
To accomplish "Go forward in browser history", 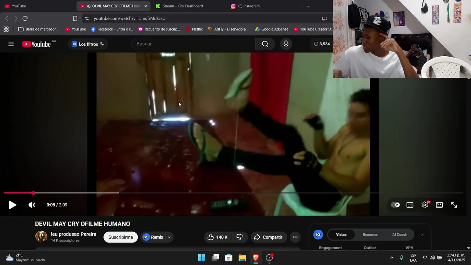I will click(16, 18).
